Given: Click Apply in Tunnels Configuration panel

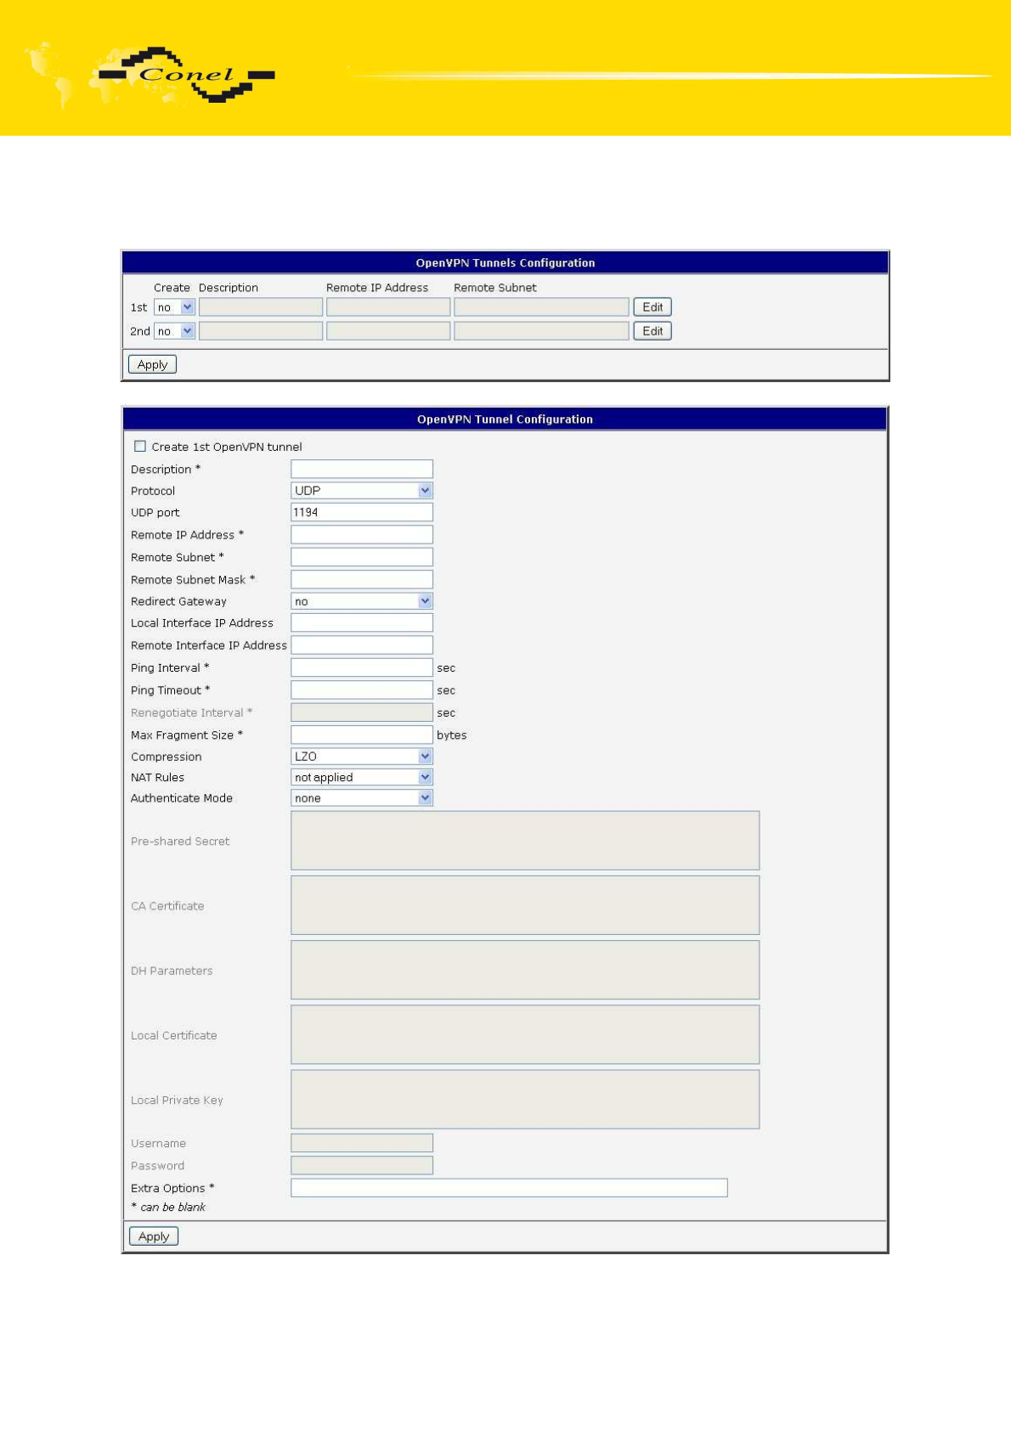Looking at the screenshot, I should (152, 364).
